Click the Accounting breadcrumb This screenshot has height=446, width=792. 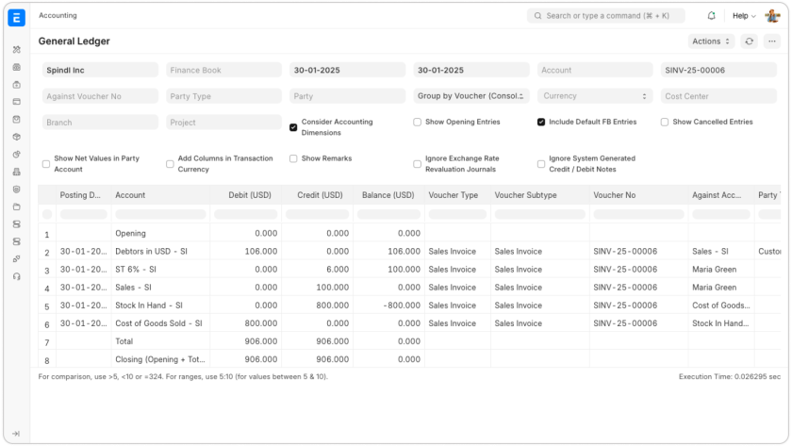(58, 16)
